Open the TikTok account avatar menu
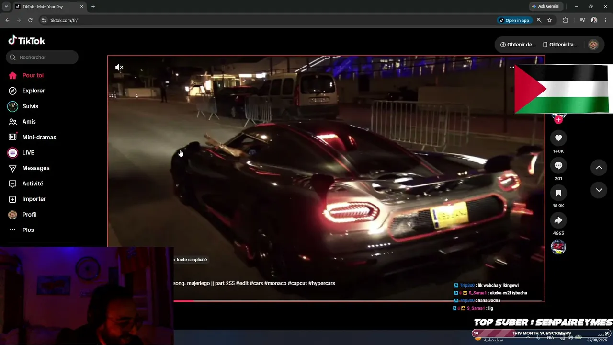 [593, 45]
